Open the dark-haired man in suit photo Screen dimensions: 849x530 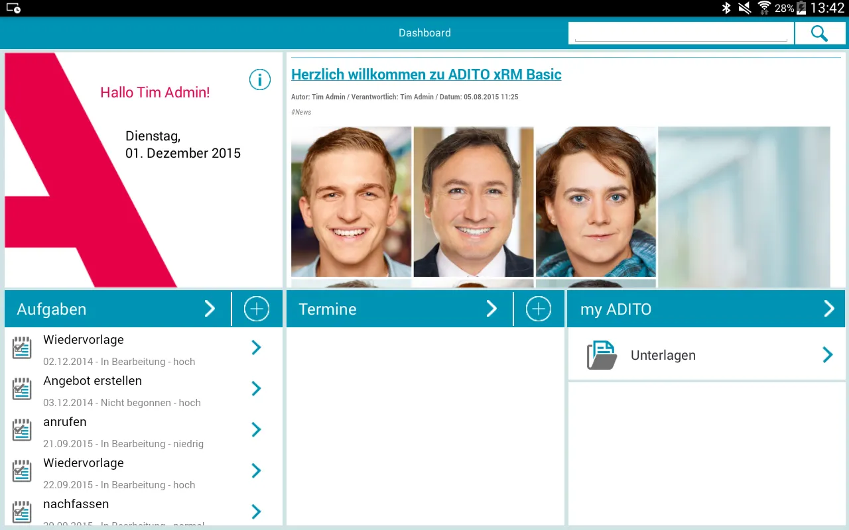point(474,202)
